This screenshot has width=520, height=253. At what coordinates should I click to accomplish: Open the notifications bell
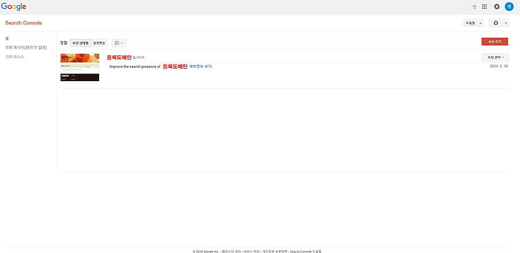496,7
